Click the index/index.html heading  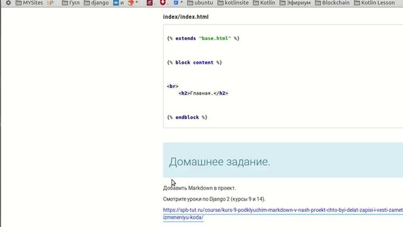point(186,17)
